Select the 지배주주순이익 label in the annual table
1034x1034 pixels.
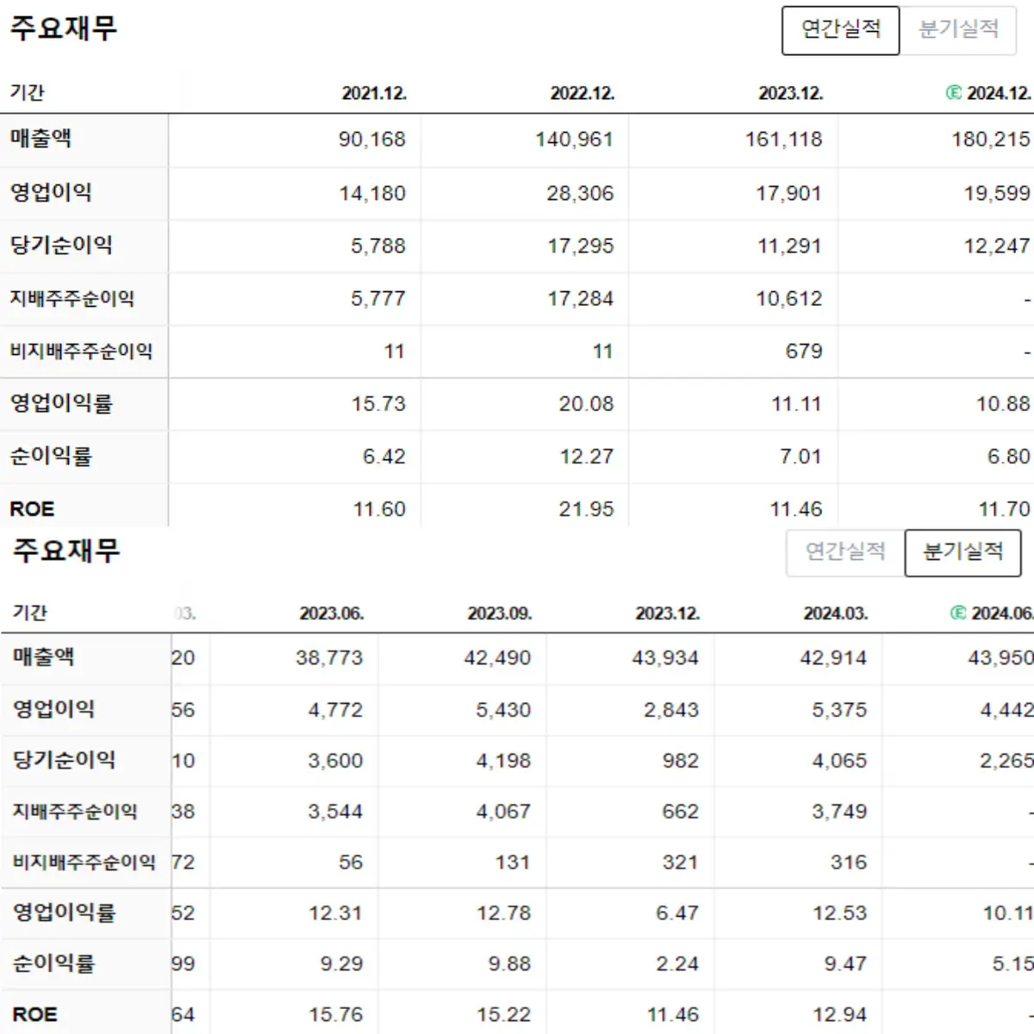coord(72,299)
